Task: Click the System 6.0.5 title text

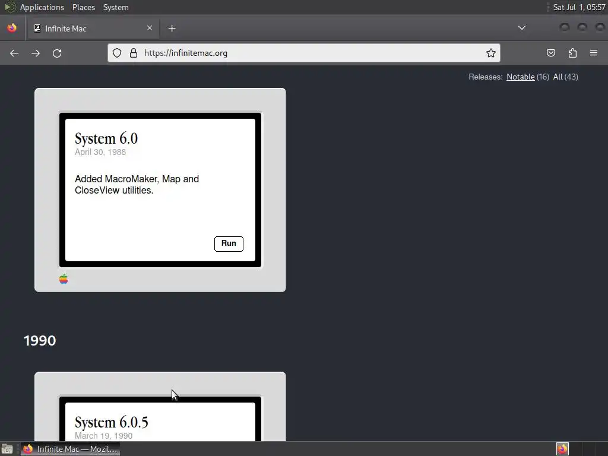Action: (111, 422)
